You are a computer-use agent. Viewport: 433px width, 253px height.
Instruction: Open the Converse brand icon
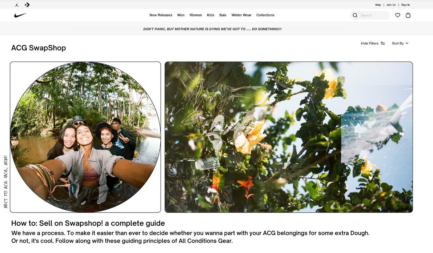coord(27,5)
